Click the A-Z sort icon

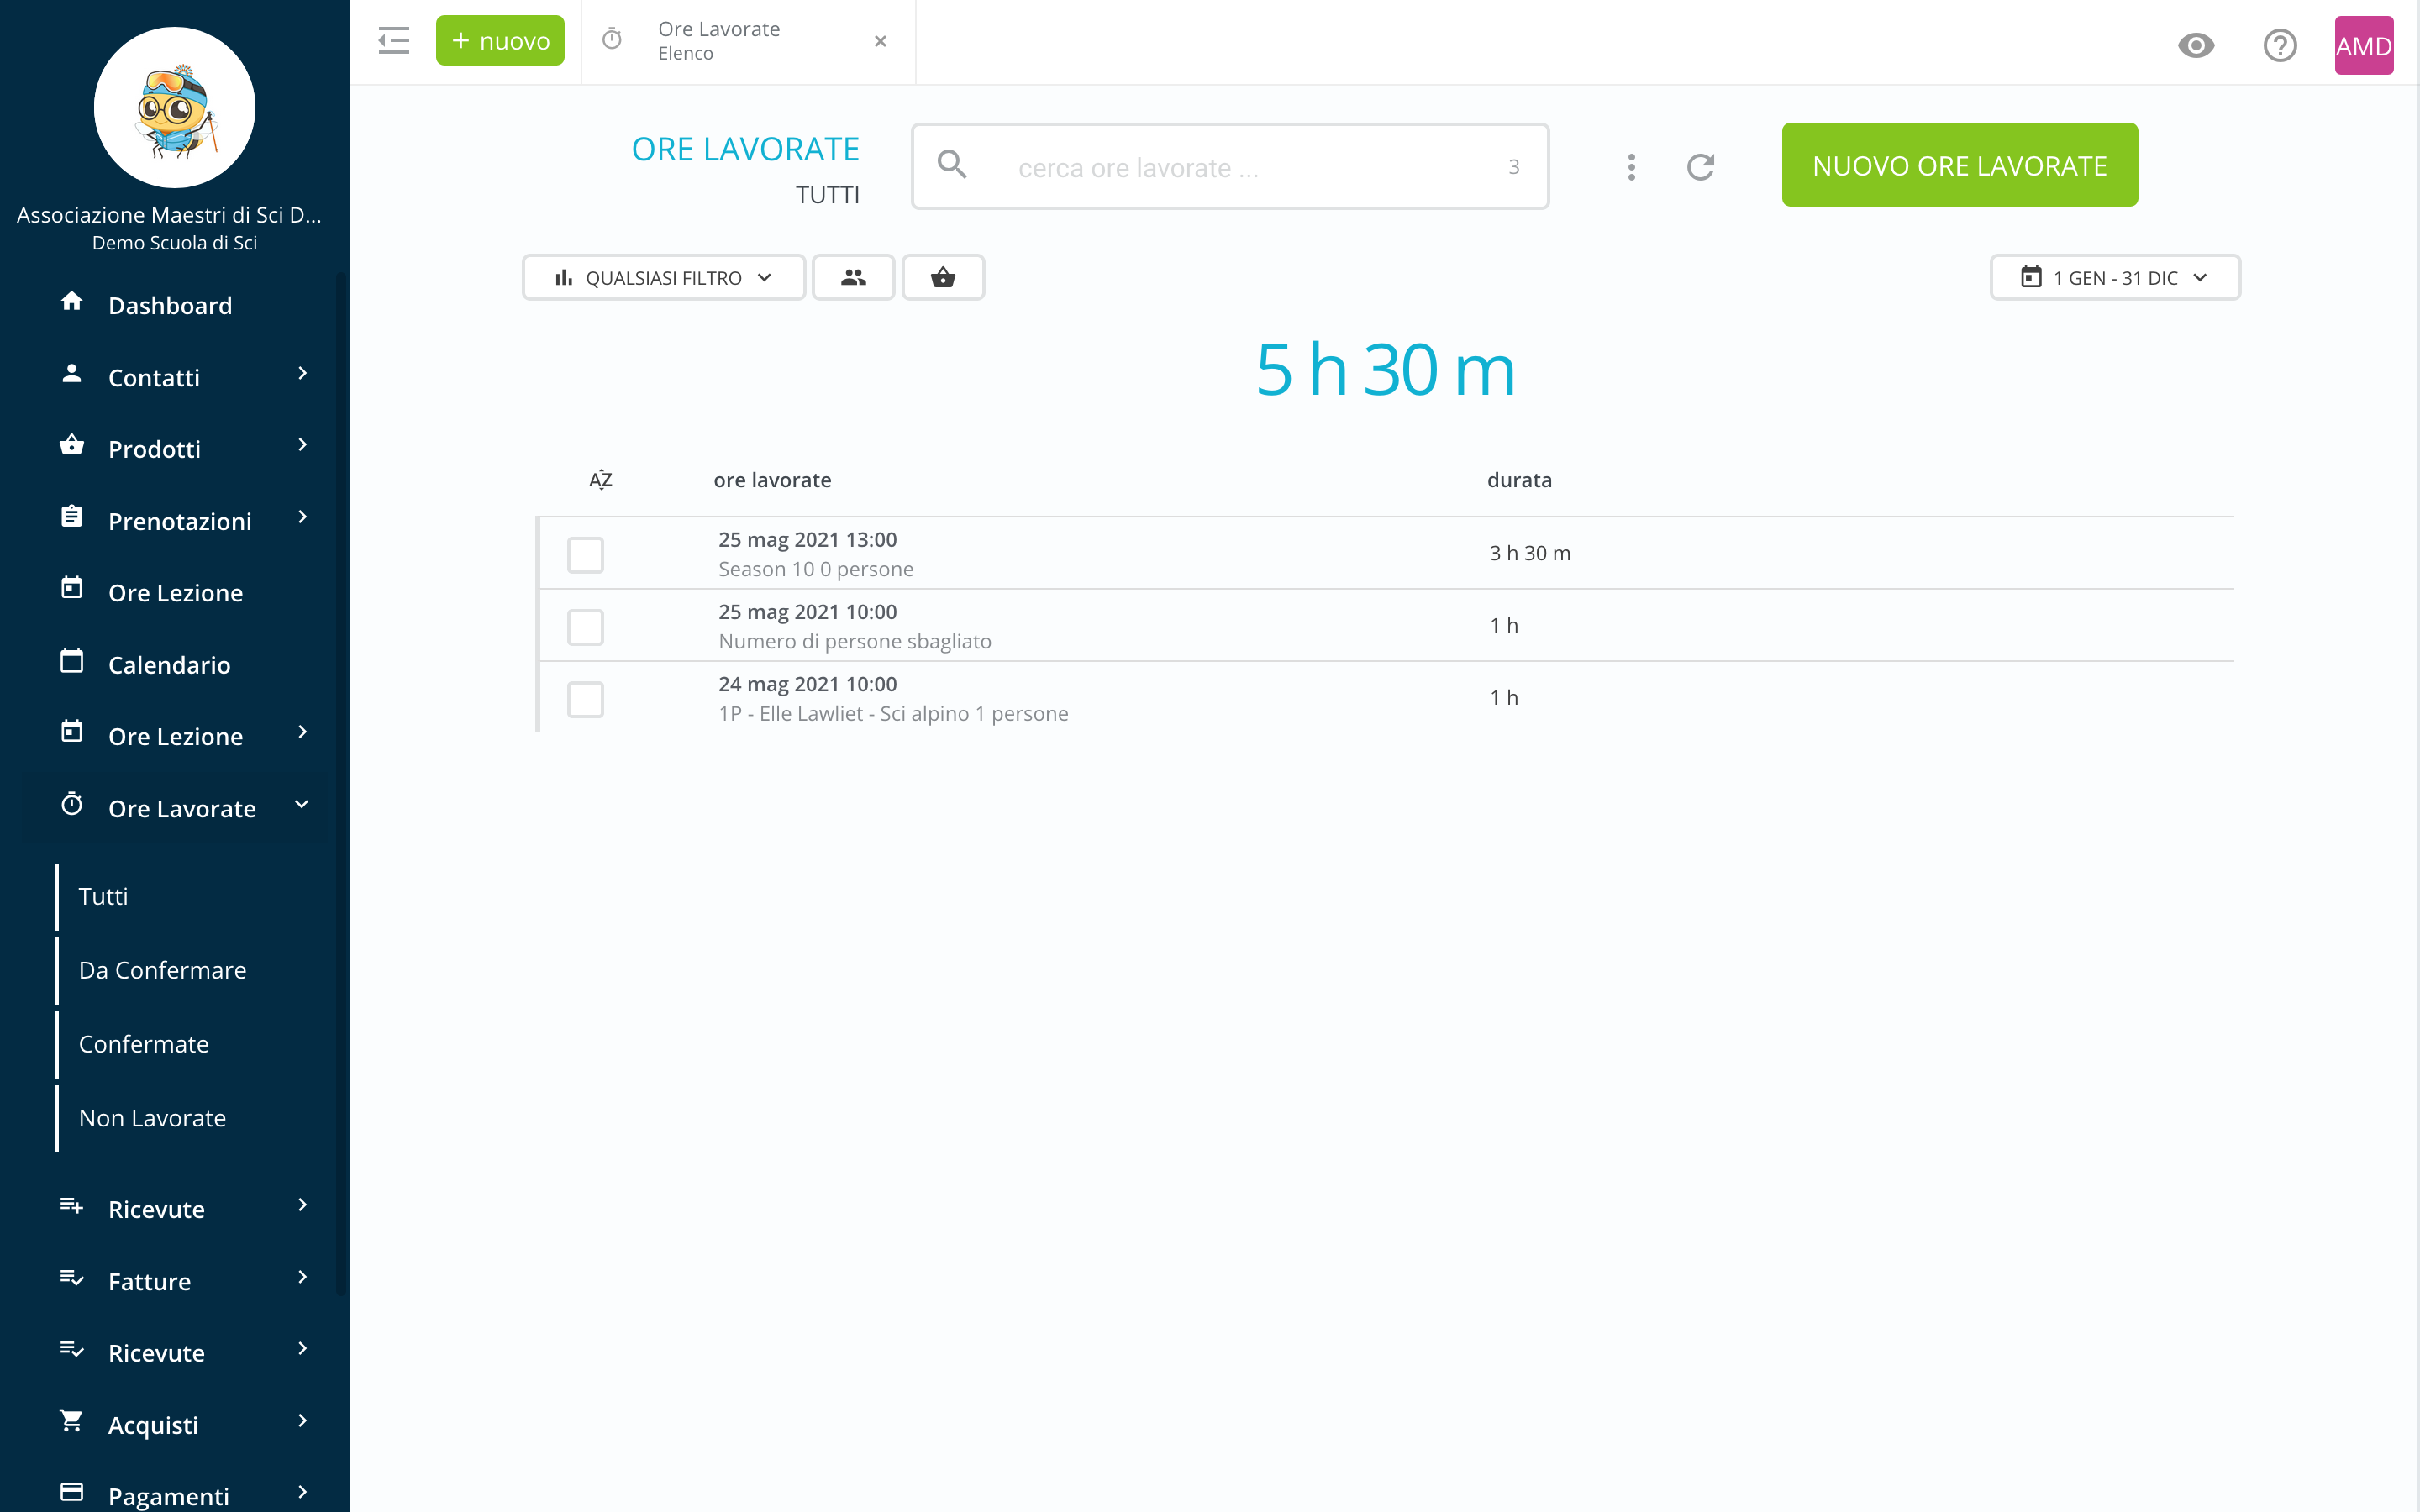click(x=600, y=480)
